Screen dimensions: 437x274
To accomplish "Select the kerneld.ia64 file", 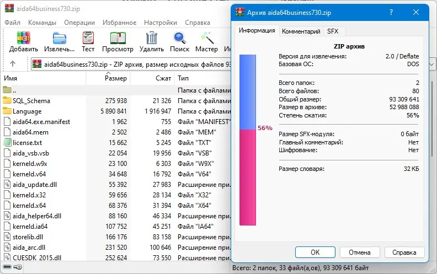I will 30,227.
